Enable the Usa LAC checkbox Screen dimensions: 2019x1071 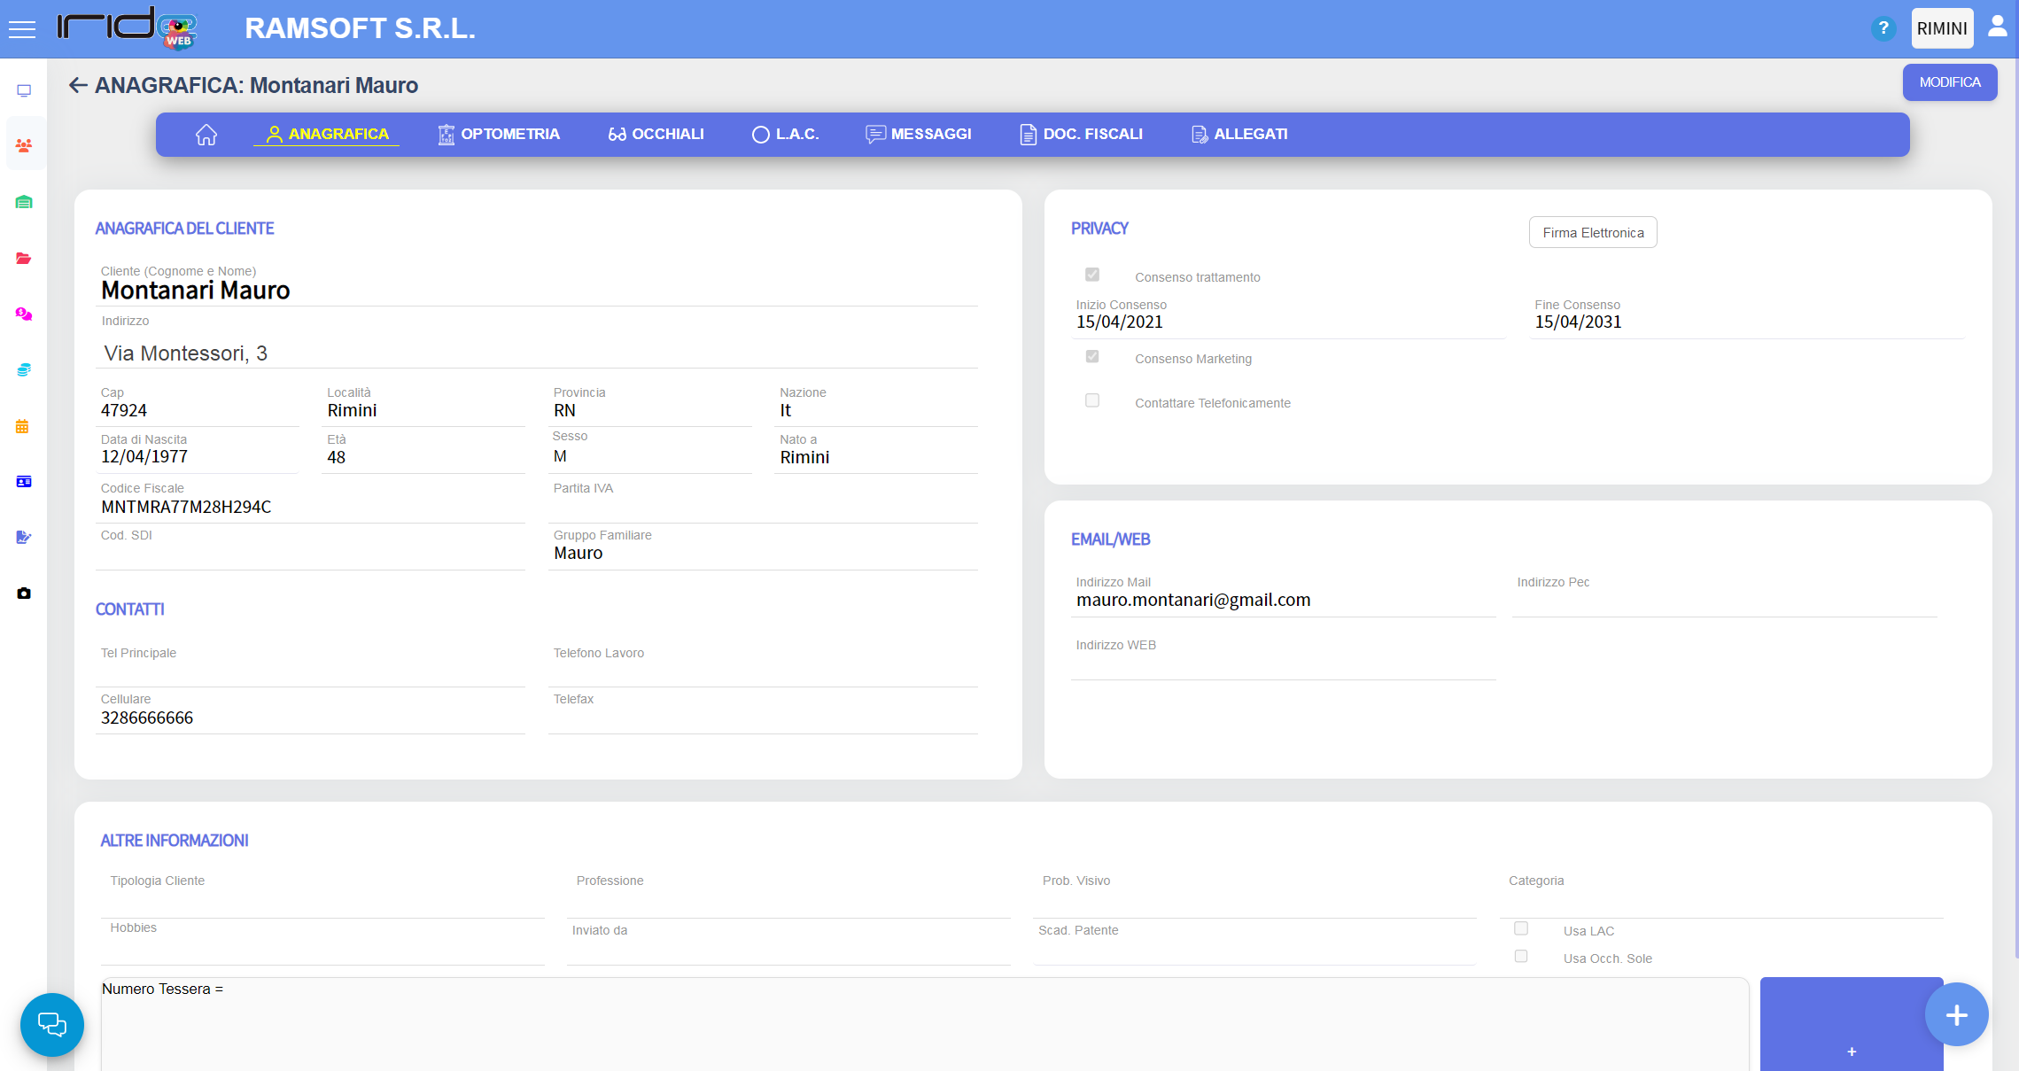1521,928
